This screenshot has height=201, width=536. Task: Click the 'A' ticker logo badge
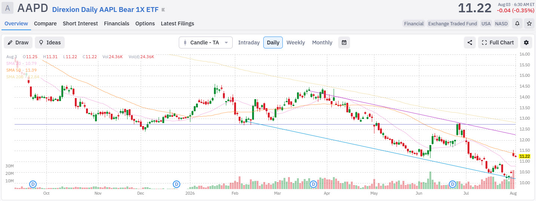pos(8,7)
